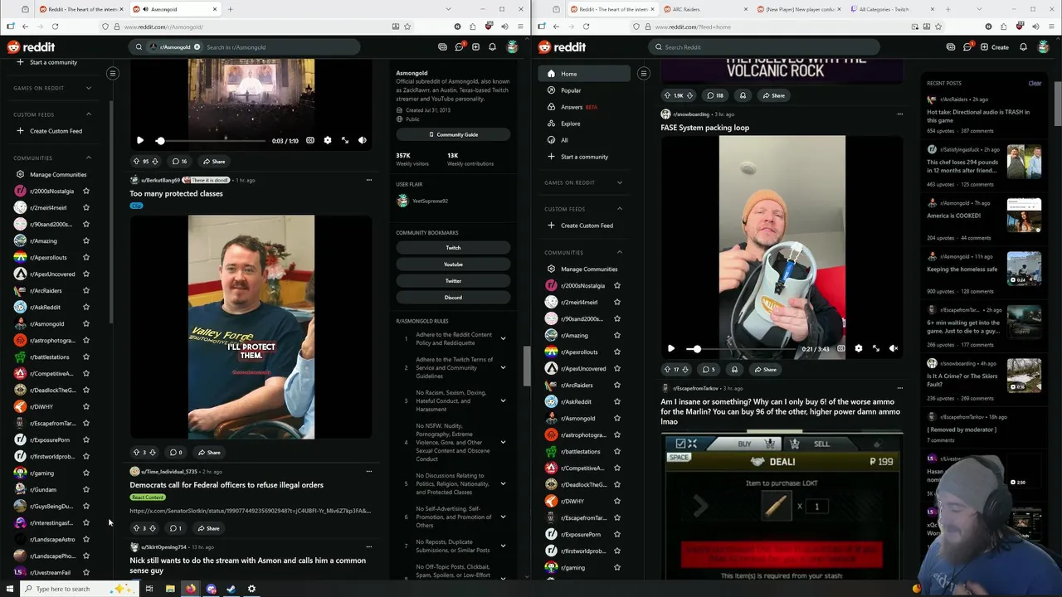Open the 16 comments on the left window post
This screenshot has height=597, width=1062.
pos(179,162)
